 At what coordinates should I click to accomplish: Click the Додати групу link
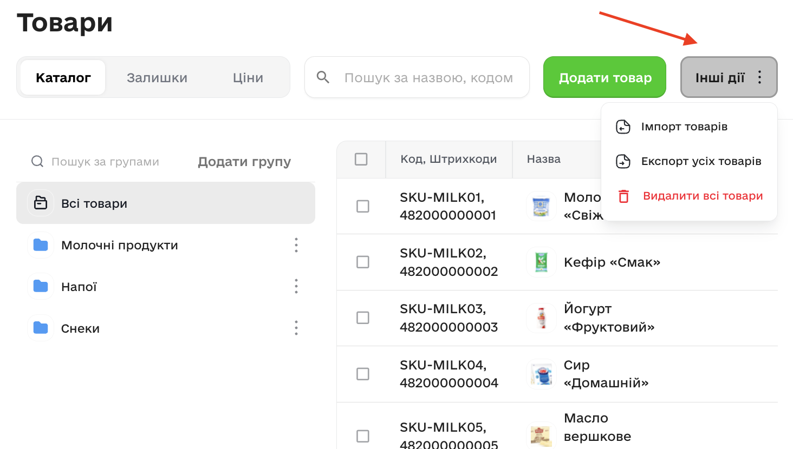tap(244, 162)
